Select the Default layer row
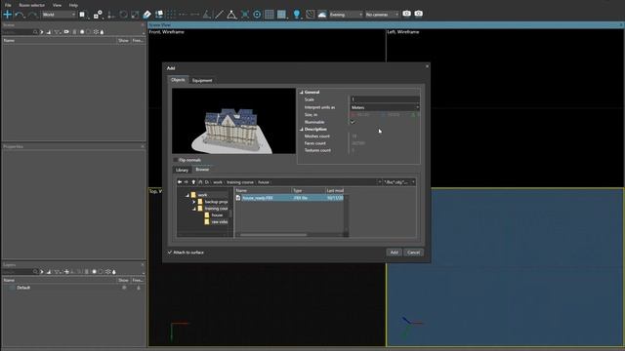This screenshot has height=351, width=625. (x=73, y=288)
